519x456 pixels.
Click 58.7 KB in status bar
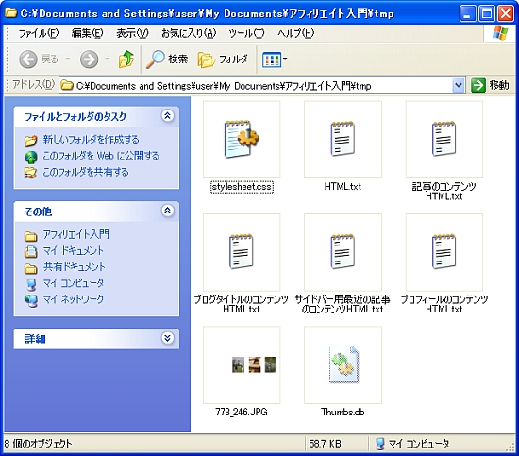325,444
